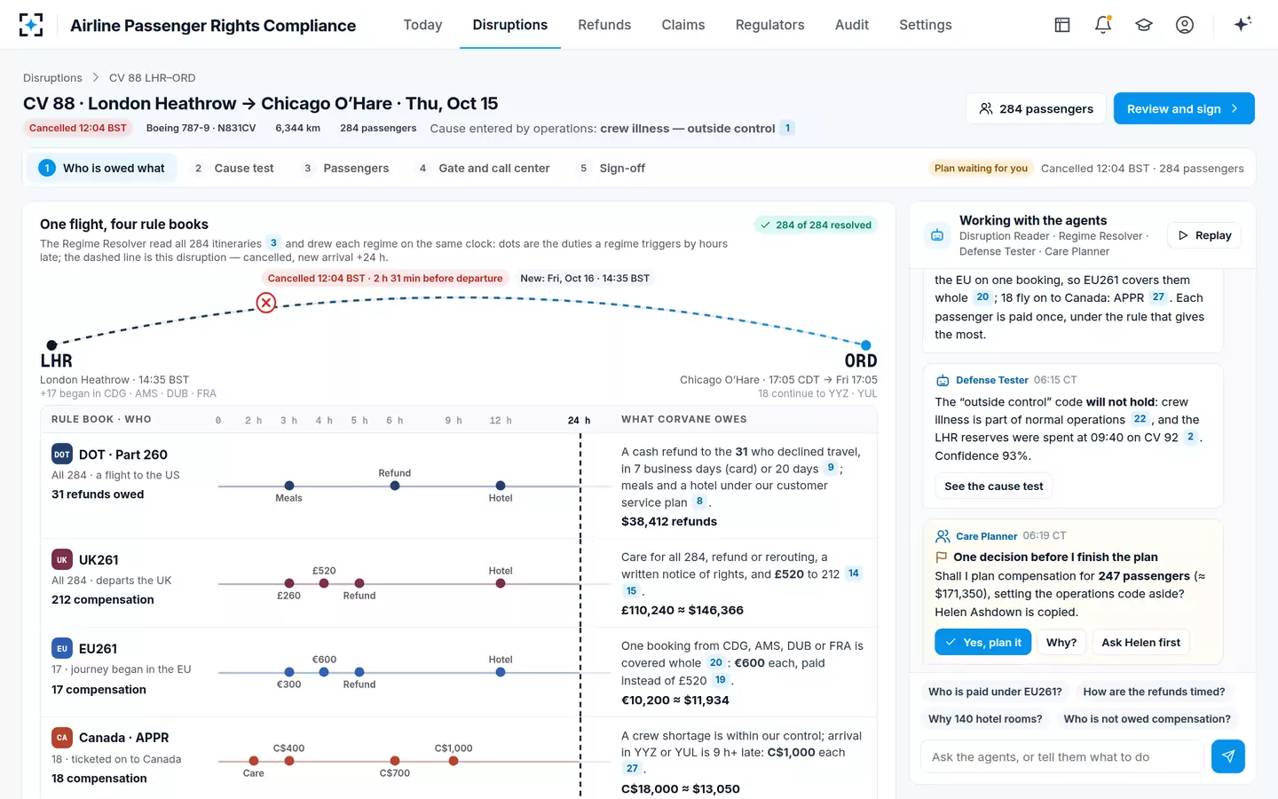Select step 3 Passengers
The image size is (1278, 799).
[x=346, y=168]
